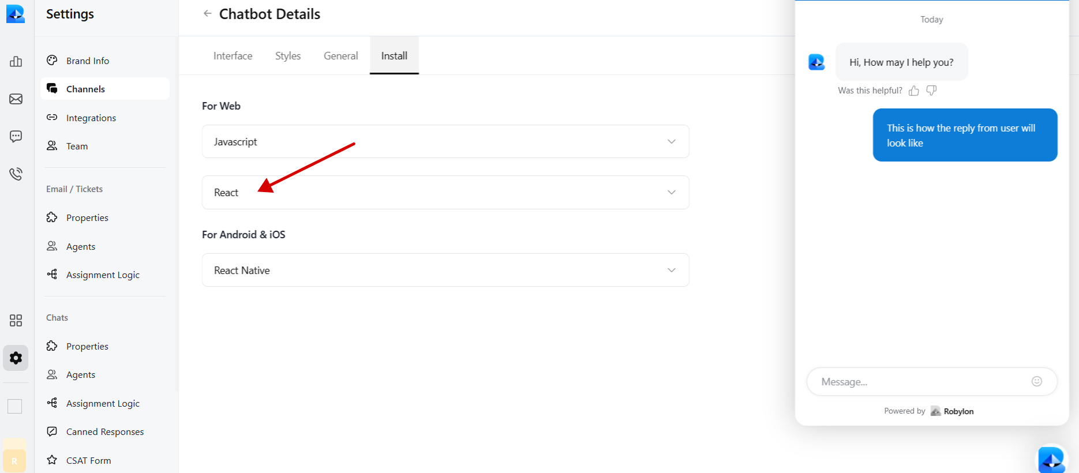This screenshot has height=473, width=1079.
Task: Expand the Javascript dropdown under For Web
Action: tap(444, 141)
